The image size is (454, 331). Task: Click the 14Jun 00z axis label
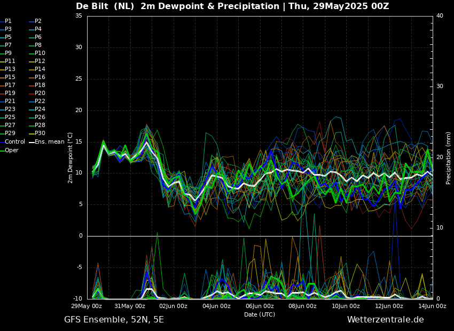[432, 306]
